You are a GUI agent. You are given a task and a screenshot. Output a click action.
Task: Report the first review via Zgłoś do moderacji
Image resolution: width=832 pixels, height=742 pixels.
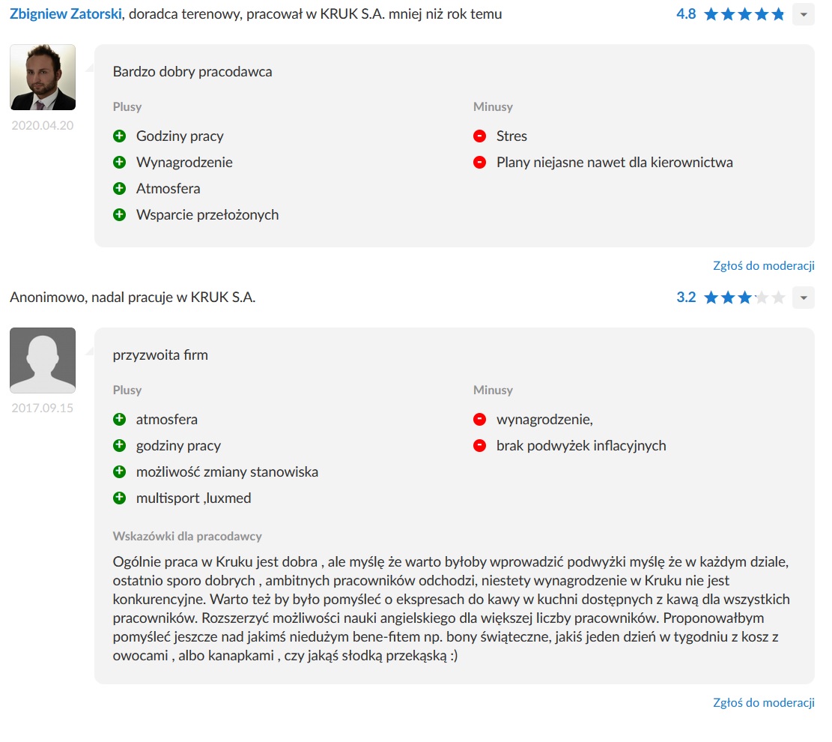(x=764, y=265)
